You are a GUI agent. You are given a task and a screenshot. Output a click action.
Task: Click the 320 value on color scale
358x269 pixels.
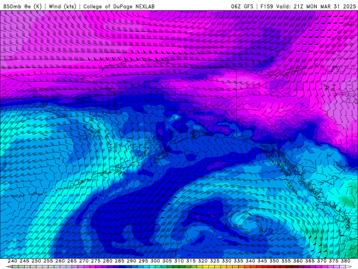203,261
